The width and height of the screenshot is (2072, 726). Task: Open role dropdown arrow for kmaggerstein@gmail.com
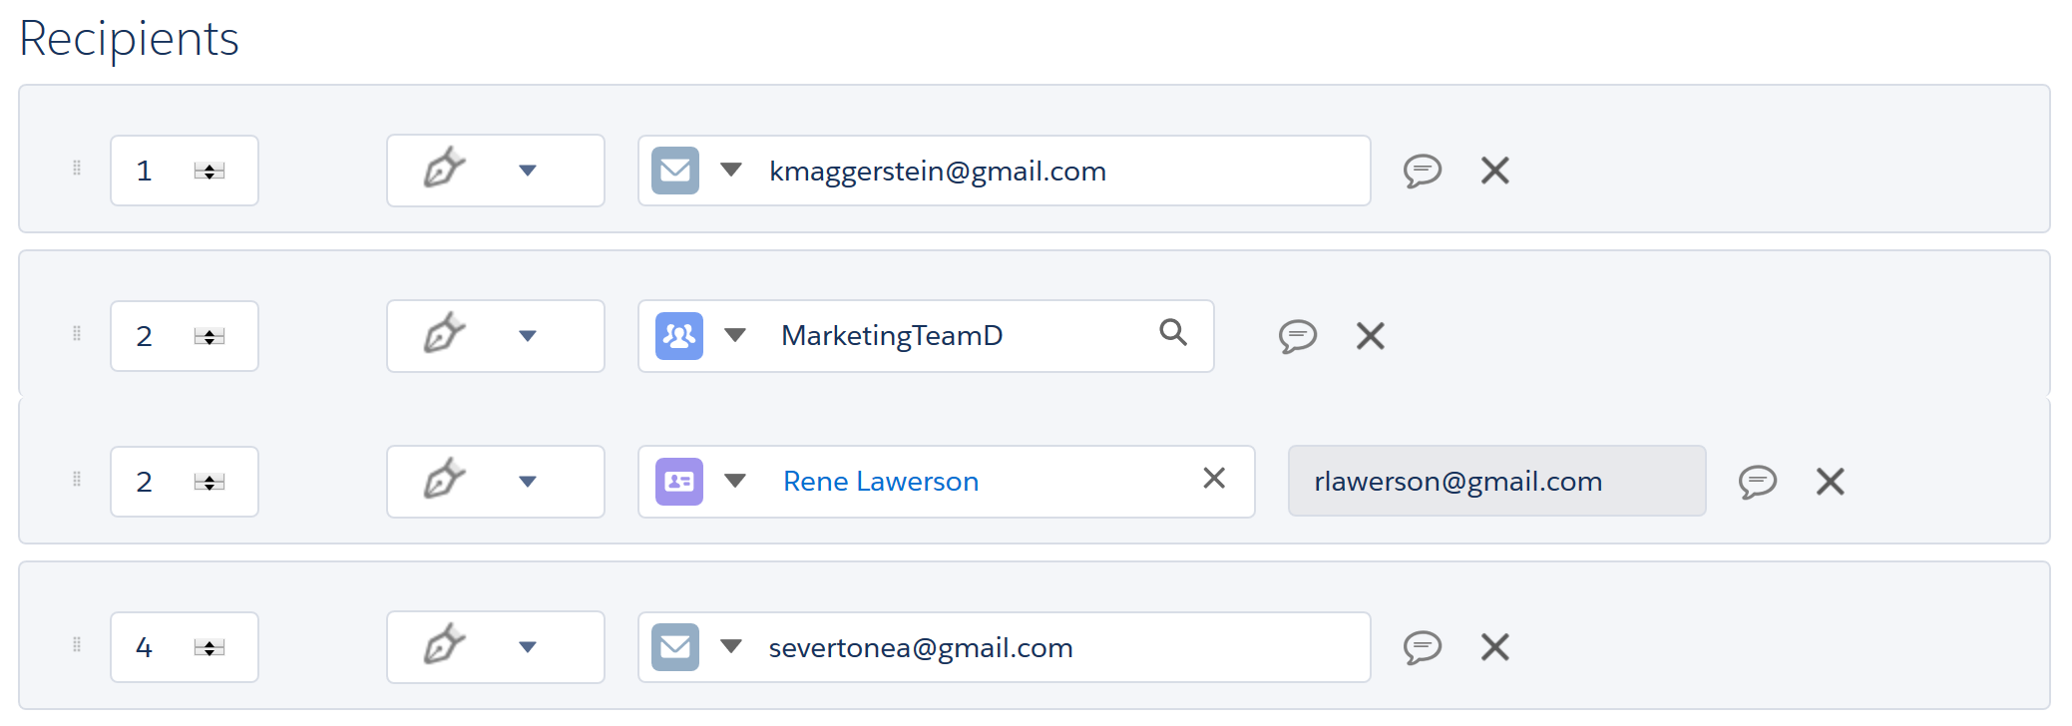(528, 171)
